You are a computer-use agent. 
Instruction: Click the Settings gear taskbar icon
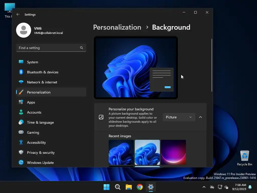tap(151, 187)
